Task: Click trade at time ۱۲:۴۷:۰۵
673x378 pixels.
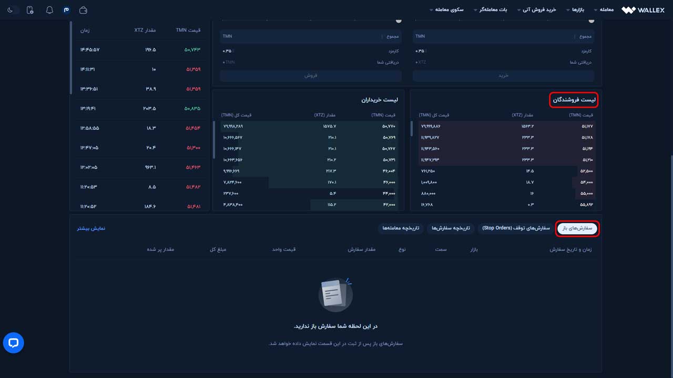Action: [x=140, y=148]
